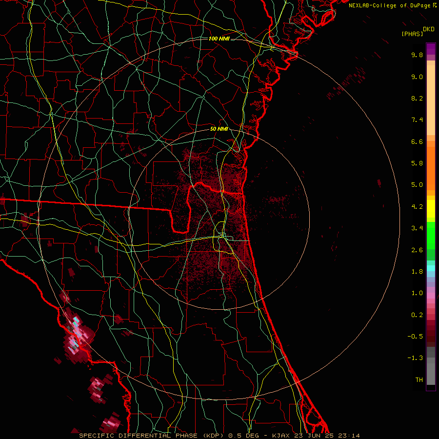439x439 pixels.
Task: Click the 2.6 legend value
Action: click(x=417, y=250)
